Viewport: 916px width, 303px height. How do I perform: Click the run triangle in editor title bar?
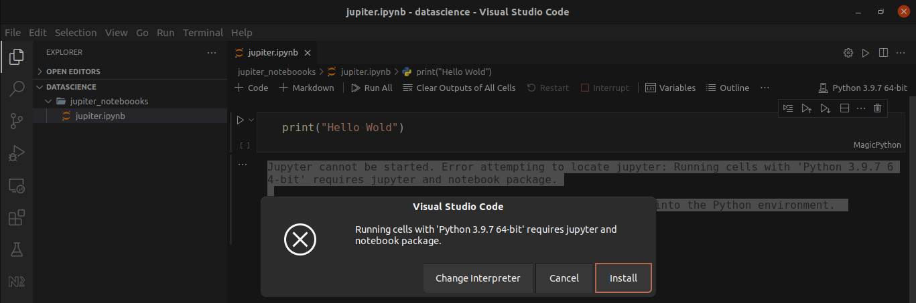pos(865,53)
